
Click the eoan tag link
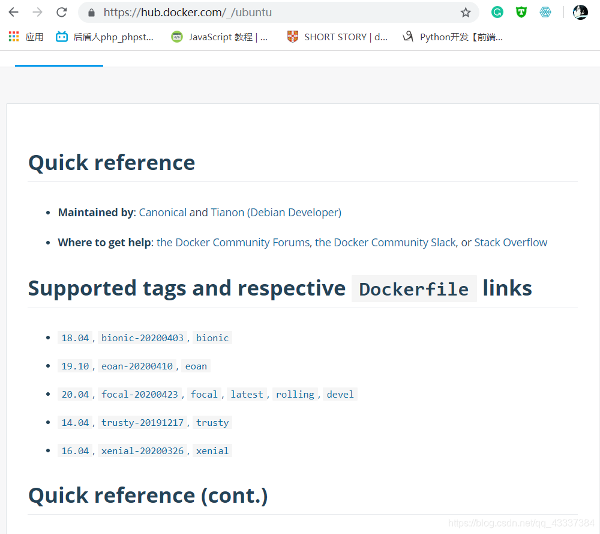[196, 366]
